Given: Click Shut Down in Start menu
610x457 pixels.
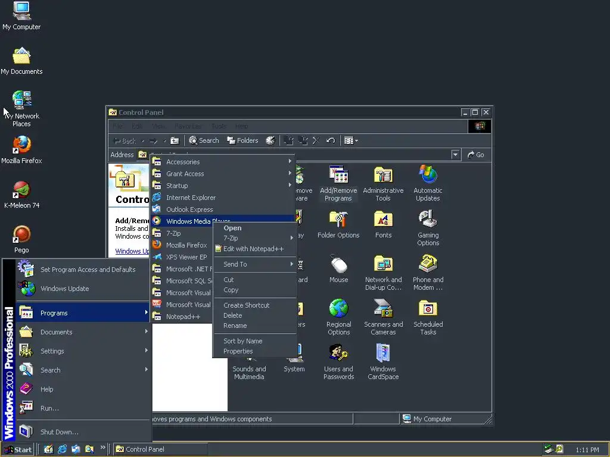Looking at the screenshot, I should pyautogui.click(x=83, y=432).
